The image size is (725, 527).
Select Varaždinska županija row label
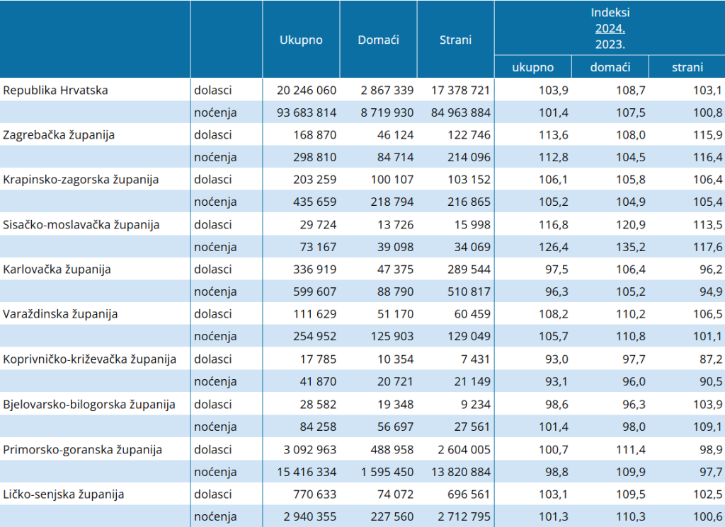click(60, 314)
